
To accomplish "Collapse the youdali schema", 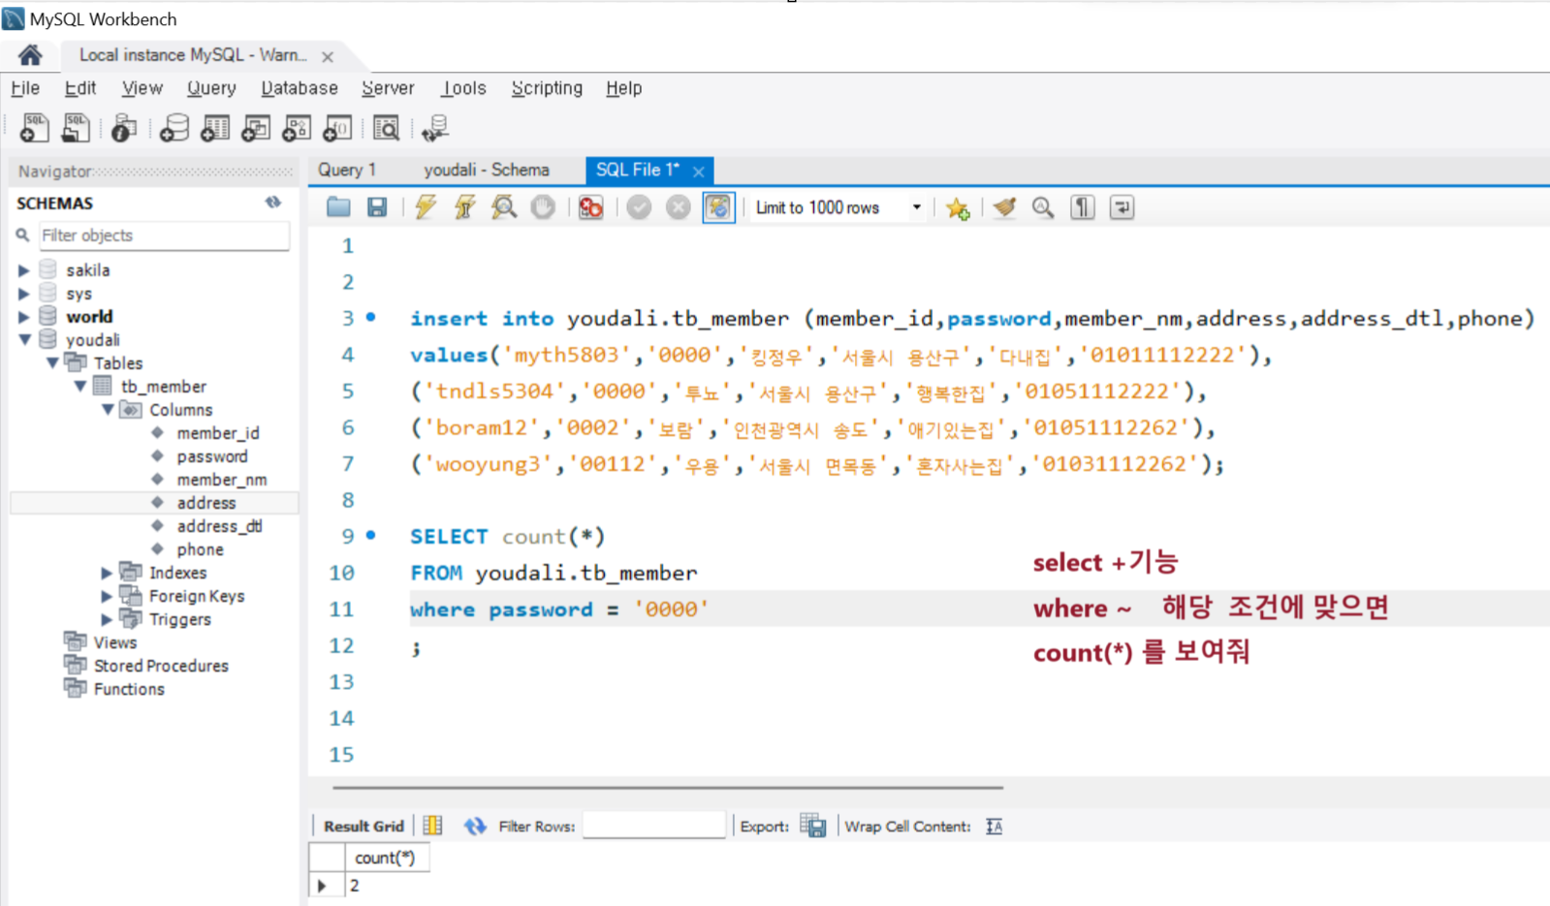I will pyautogui.click(x=24, y=340).
